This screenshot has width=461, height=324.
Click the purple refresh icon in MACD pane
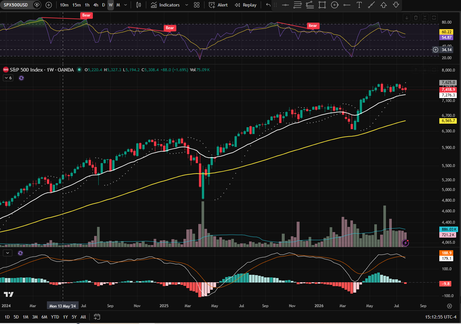click(x=20, y=253)
